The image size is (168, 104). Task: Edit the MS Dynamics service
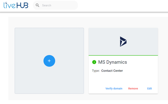150,88
